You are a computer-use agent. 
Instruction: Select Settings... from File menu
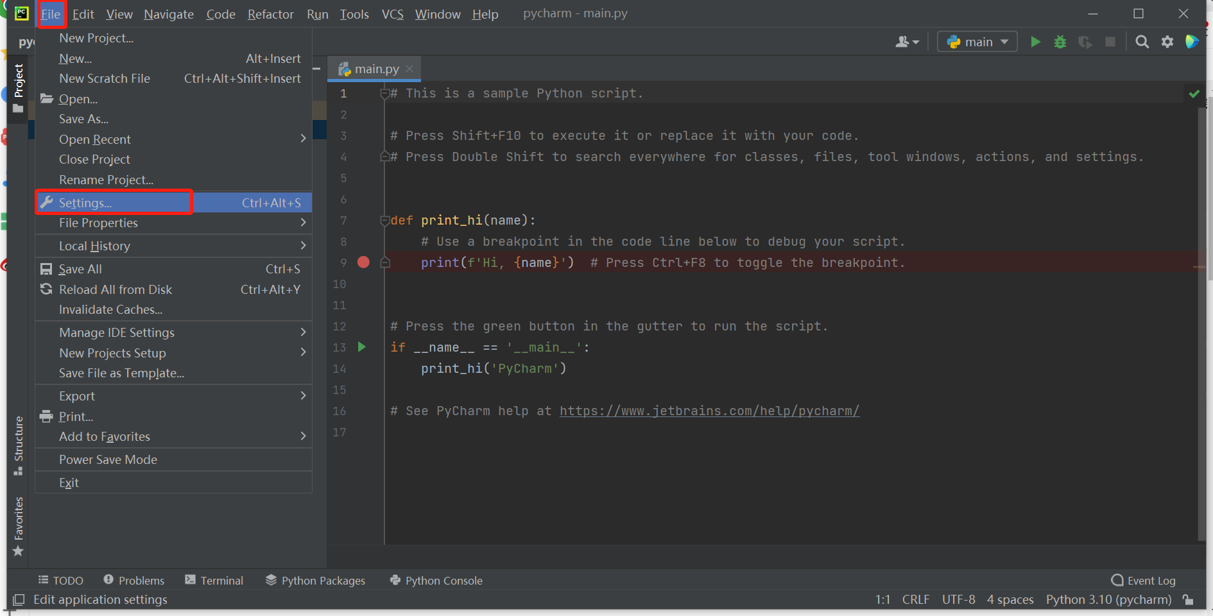174,202
